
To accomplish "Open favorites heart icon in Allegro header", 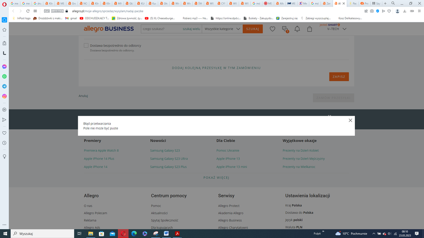I will pos(272,29).
